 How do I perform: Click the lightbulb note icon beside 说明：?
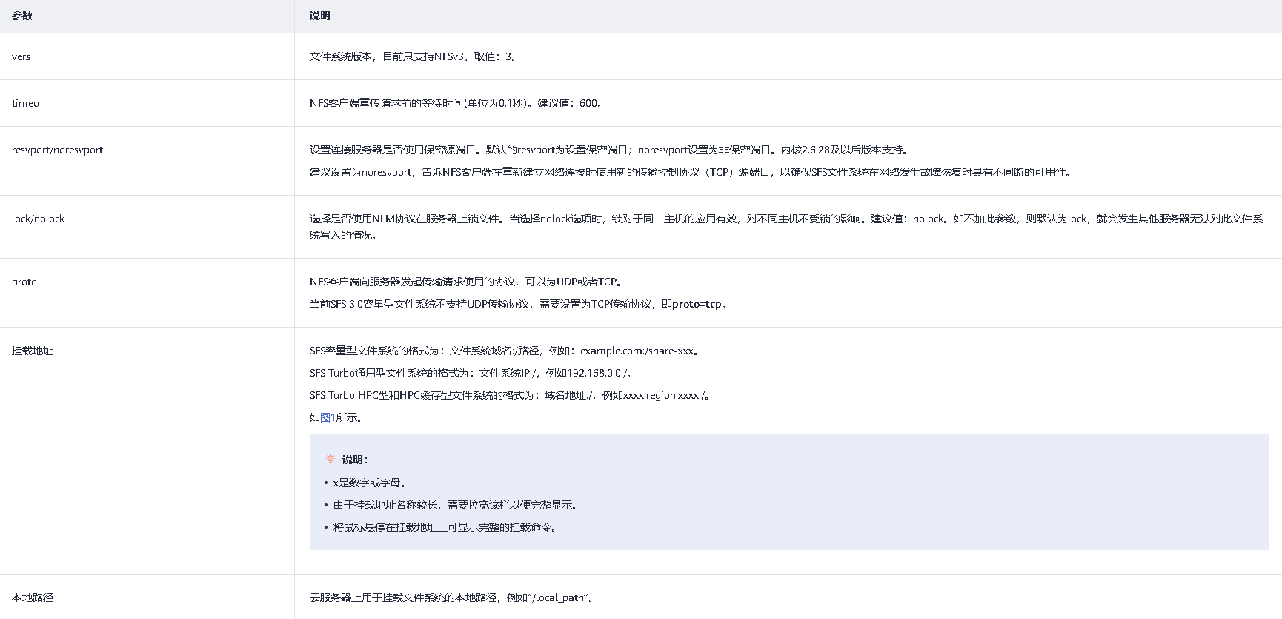[331, 460]
